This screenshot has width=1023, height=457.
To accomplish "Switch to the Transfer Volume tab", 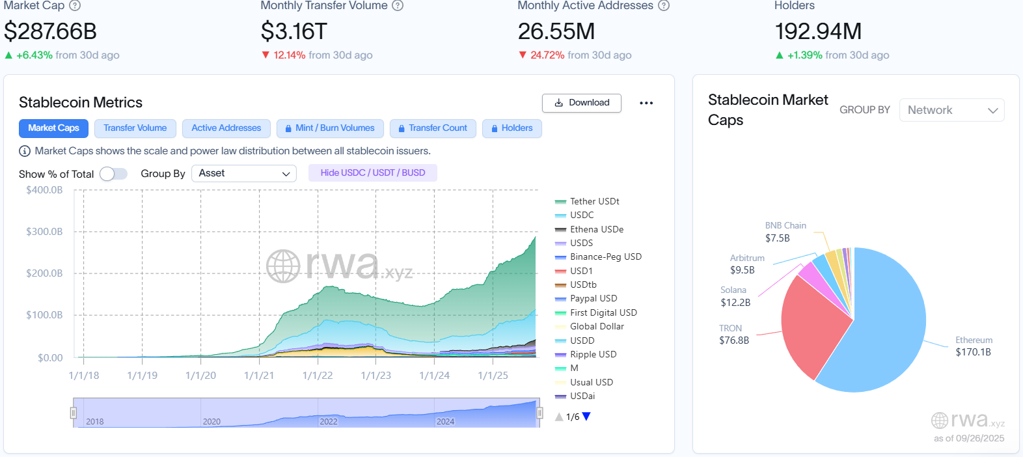I will [x=135, y=128].
